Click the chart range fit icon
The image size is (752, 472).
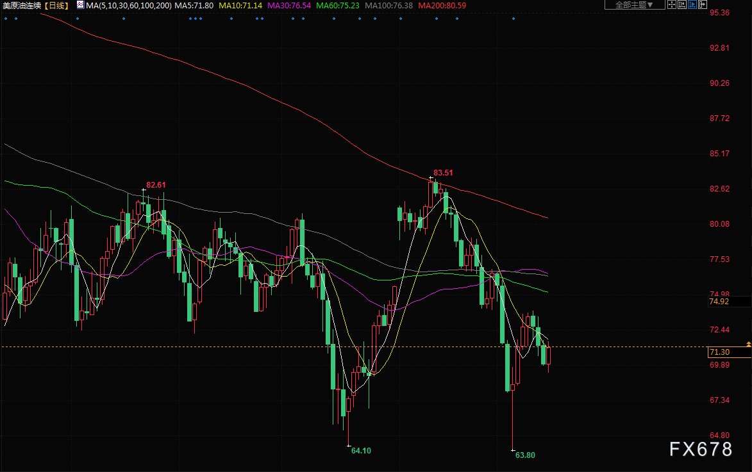pos(681,4)
